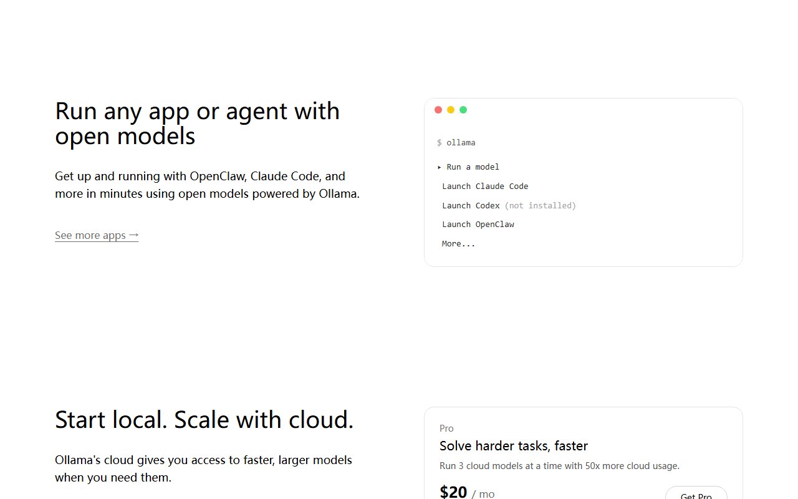Image resolution: width=798 pixels, height=499 pixels.
Task: Click the "(not installed)" label next to Codex
Action: pyautogui.click(x=541, y=205)
